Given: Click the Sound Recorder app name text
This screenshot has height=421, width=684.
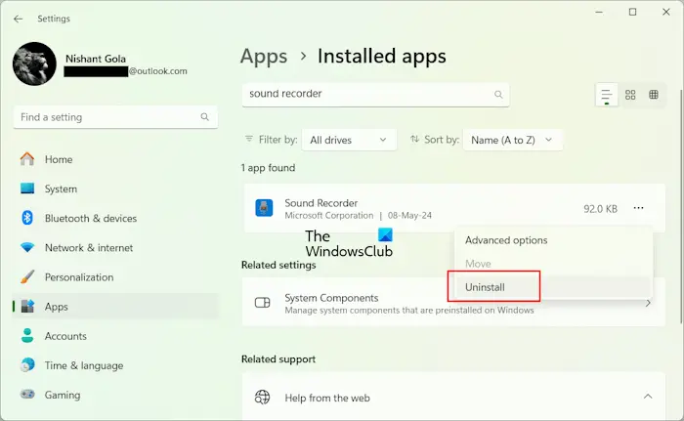Looking at the screenshot, I should pyautogui.click(x=321, y=203).
